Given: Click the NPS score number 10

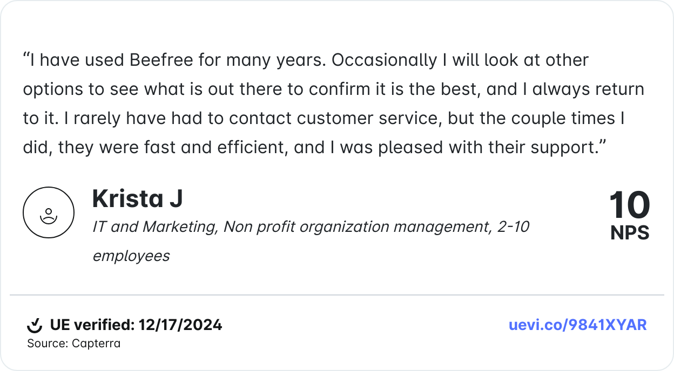Looking at the screenshot, I should click(x=629, y=205).
